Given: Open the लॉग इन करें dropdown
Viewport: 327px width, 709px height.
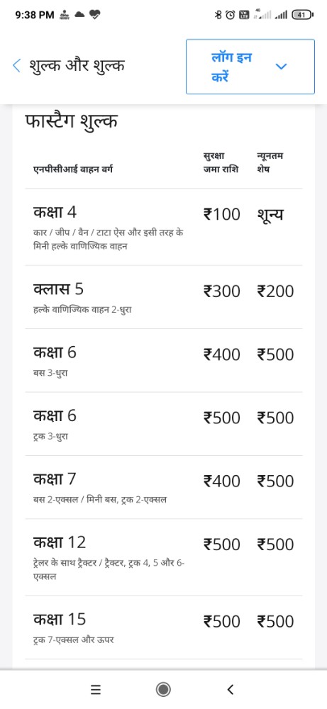Looking at the screenshot, I should tap(250, 67).
